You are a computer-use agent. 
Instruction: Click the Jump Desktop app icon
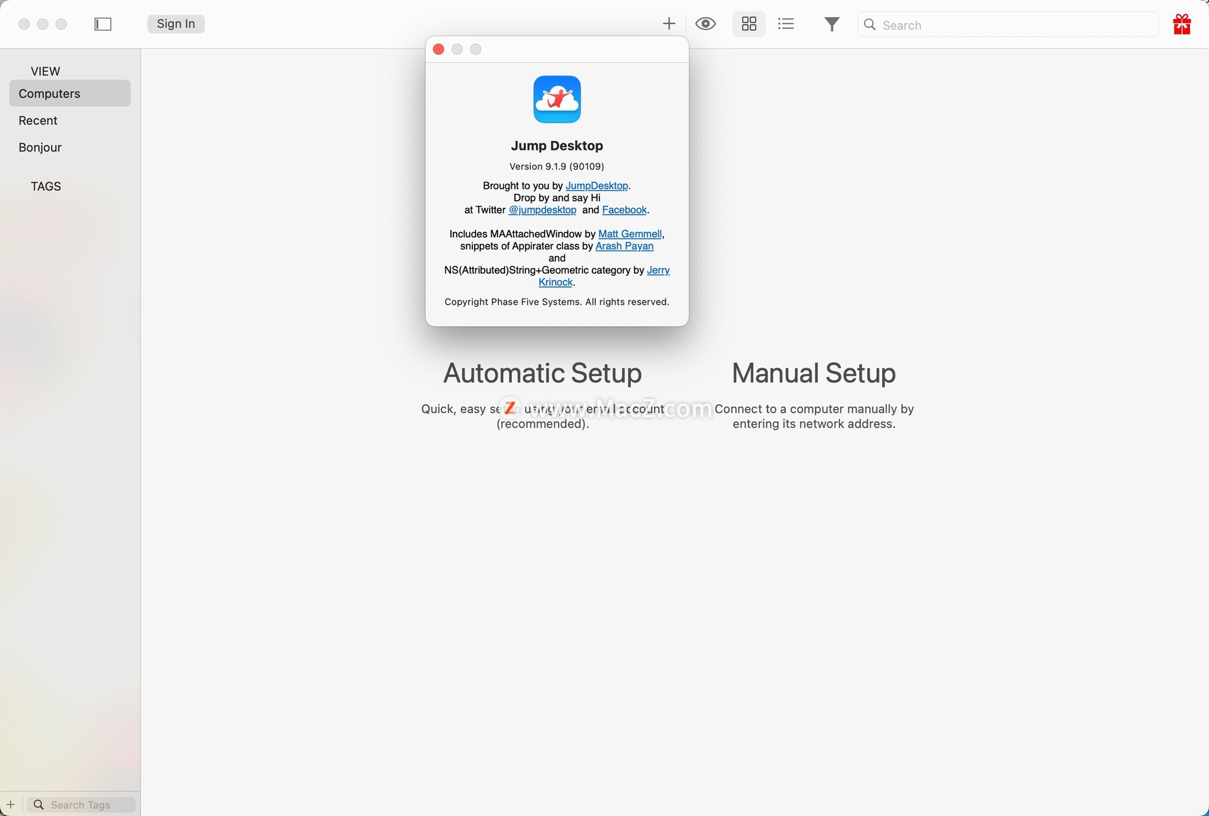pyautogui.click(x=557, y=99)
